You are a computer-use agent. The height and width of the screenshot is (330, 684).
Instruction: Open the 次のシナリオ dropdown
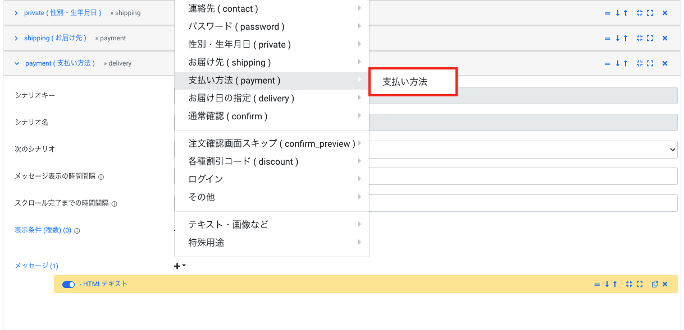click(x=523, y=150)
